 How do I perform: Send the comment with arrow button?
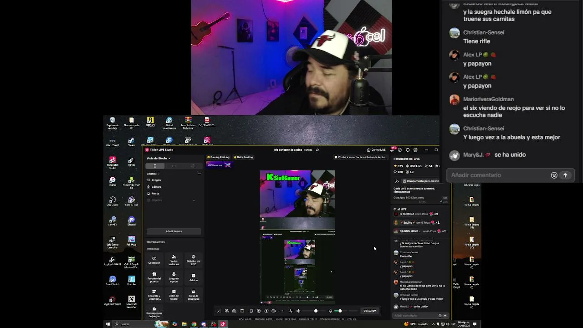pos(565,175)
